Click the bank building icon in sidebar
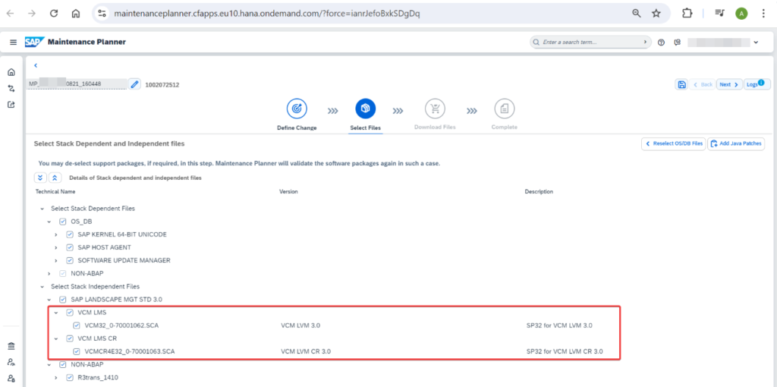Image resolution: width=777 pixels, height=387 pixels. (11, 346)
